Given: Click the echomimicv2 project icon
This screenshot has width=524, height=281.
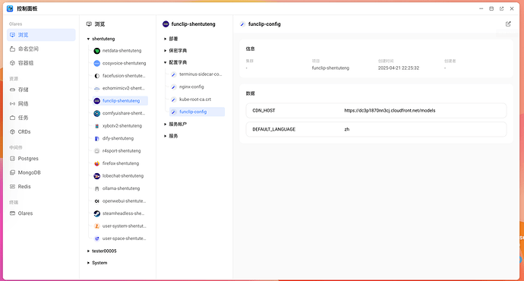Looking at the screenshot, I should (x=97, y=88).
